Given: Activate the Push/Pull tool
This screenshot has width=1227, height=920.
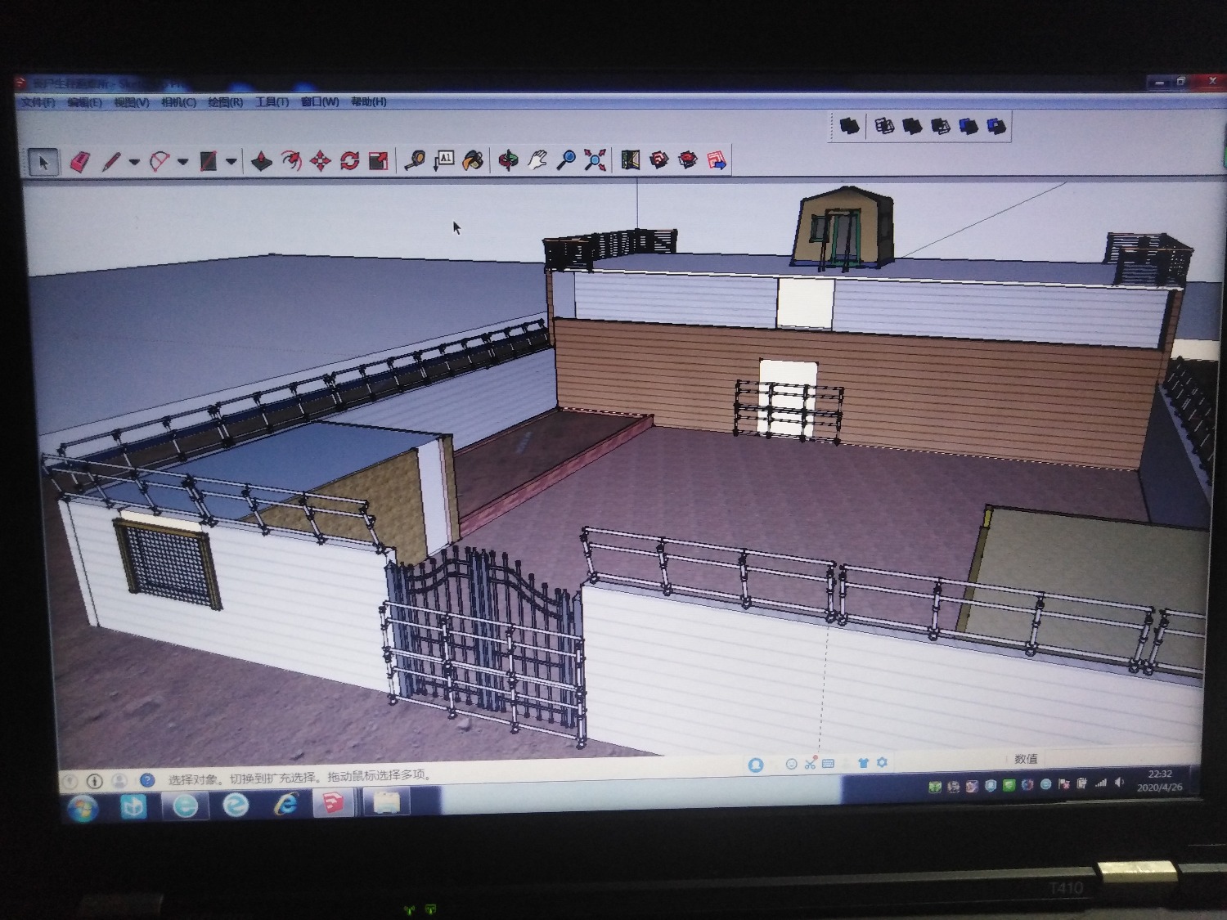Looking at the screenshot, I should (261, 161).
